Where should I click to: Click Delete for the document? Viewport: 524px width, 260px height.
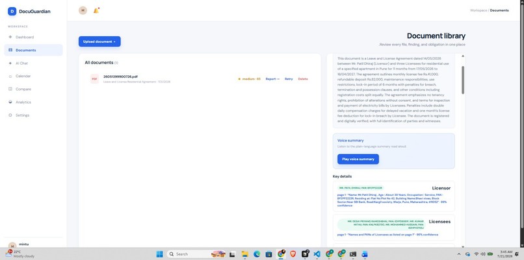click(x=303, y=79)
